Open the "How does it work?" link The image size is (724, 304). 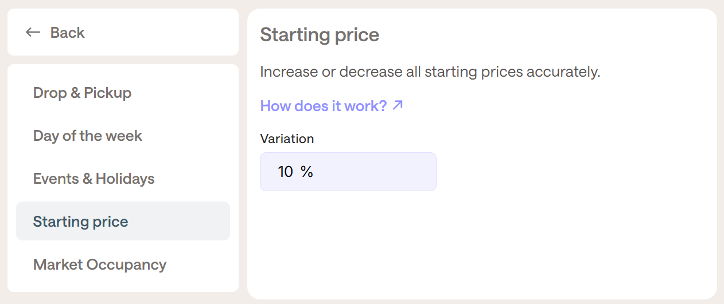tap(323, 106)
